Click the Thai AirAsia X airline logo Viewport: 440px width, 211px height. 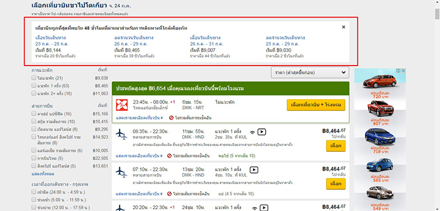tap(122, 105)
